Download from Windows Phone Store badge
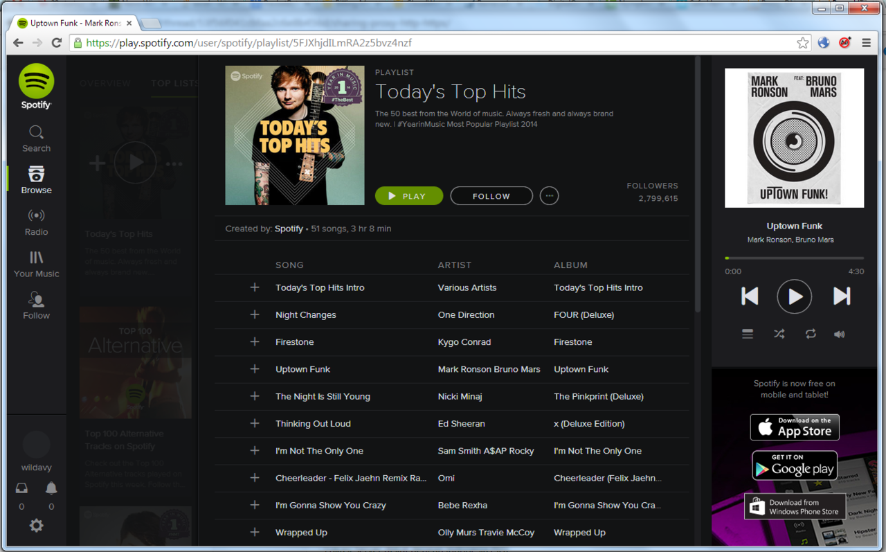 click(x=795, y=507)
